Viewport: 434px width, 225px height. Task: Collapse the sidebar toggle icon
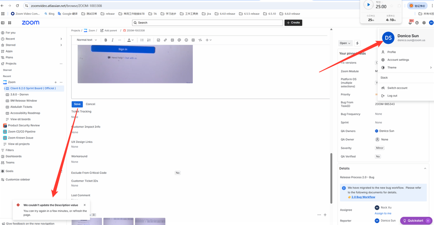(3, 23)
